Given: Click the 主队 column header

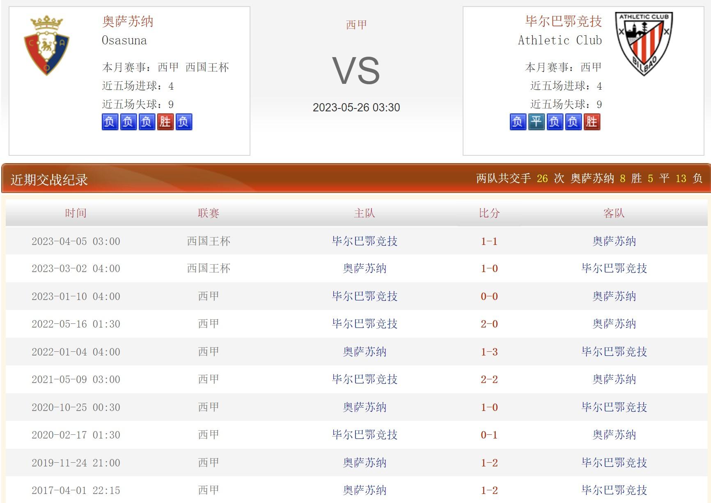Looking at the screenshot, I should tap(365, 213).
